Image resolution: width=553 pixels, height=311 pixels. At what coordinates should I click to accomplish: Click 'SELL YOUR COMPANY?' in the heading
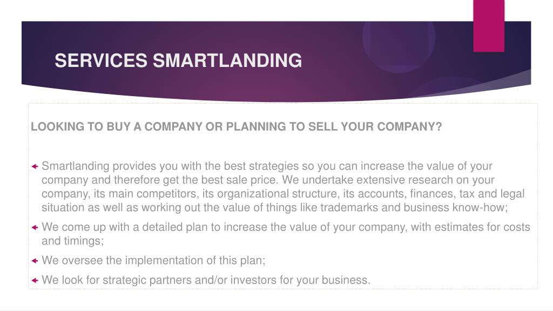(375, 126)
